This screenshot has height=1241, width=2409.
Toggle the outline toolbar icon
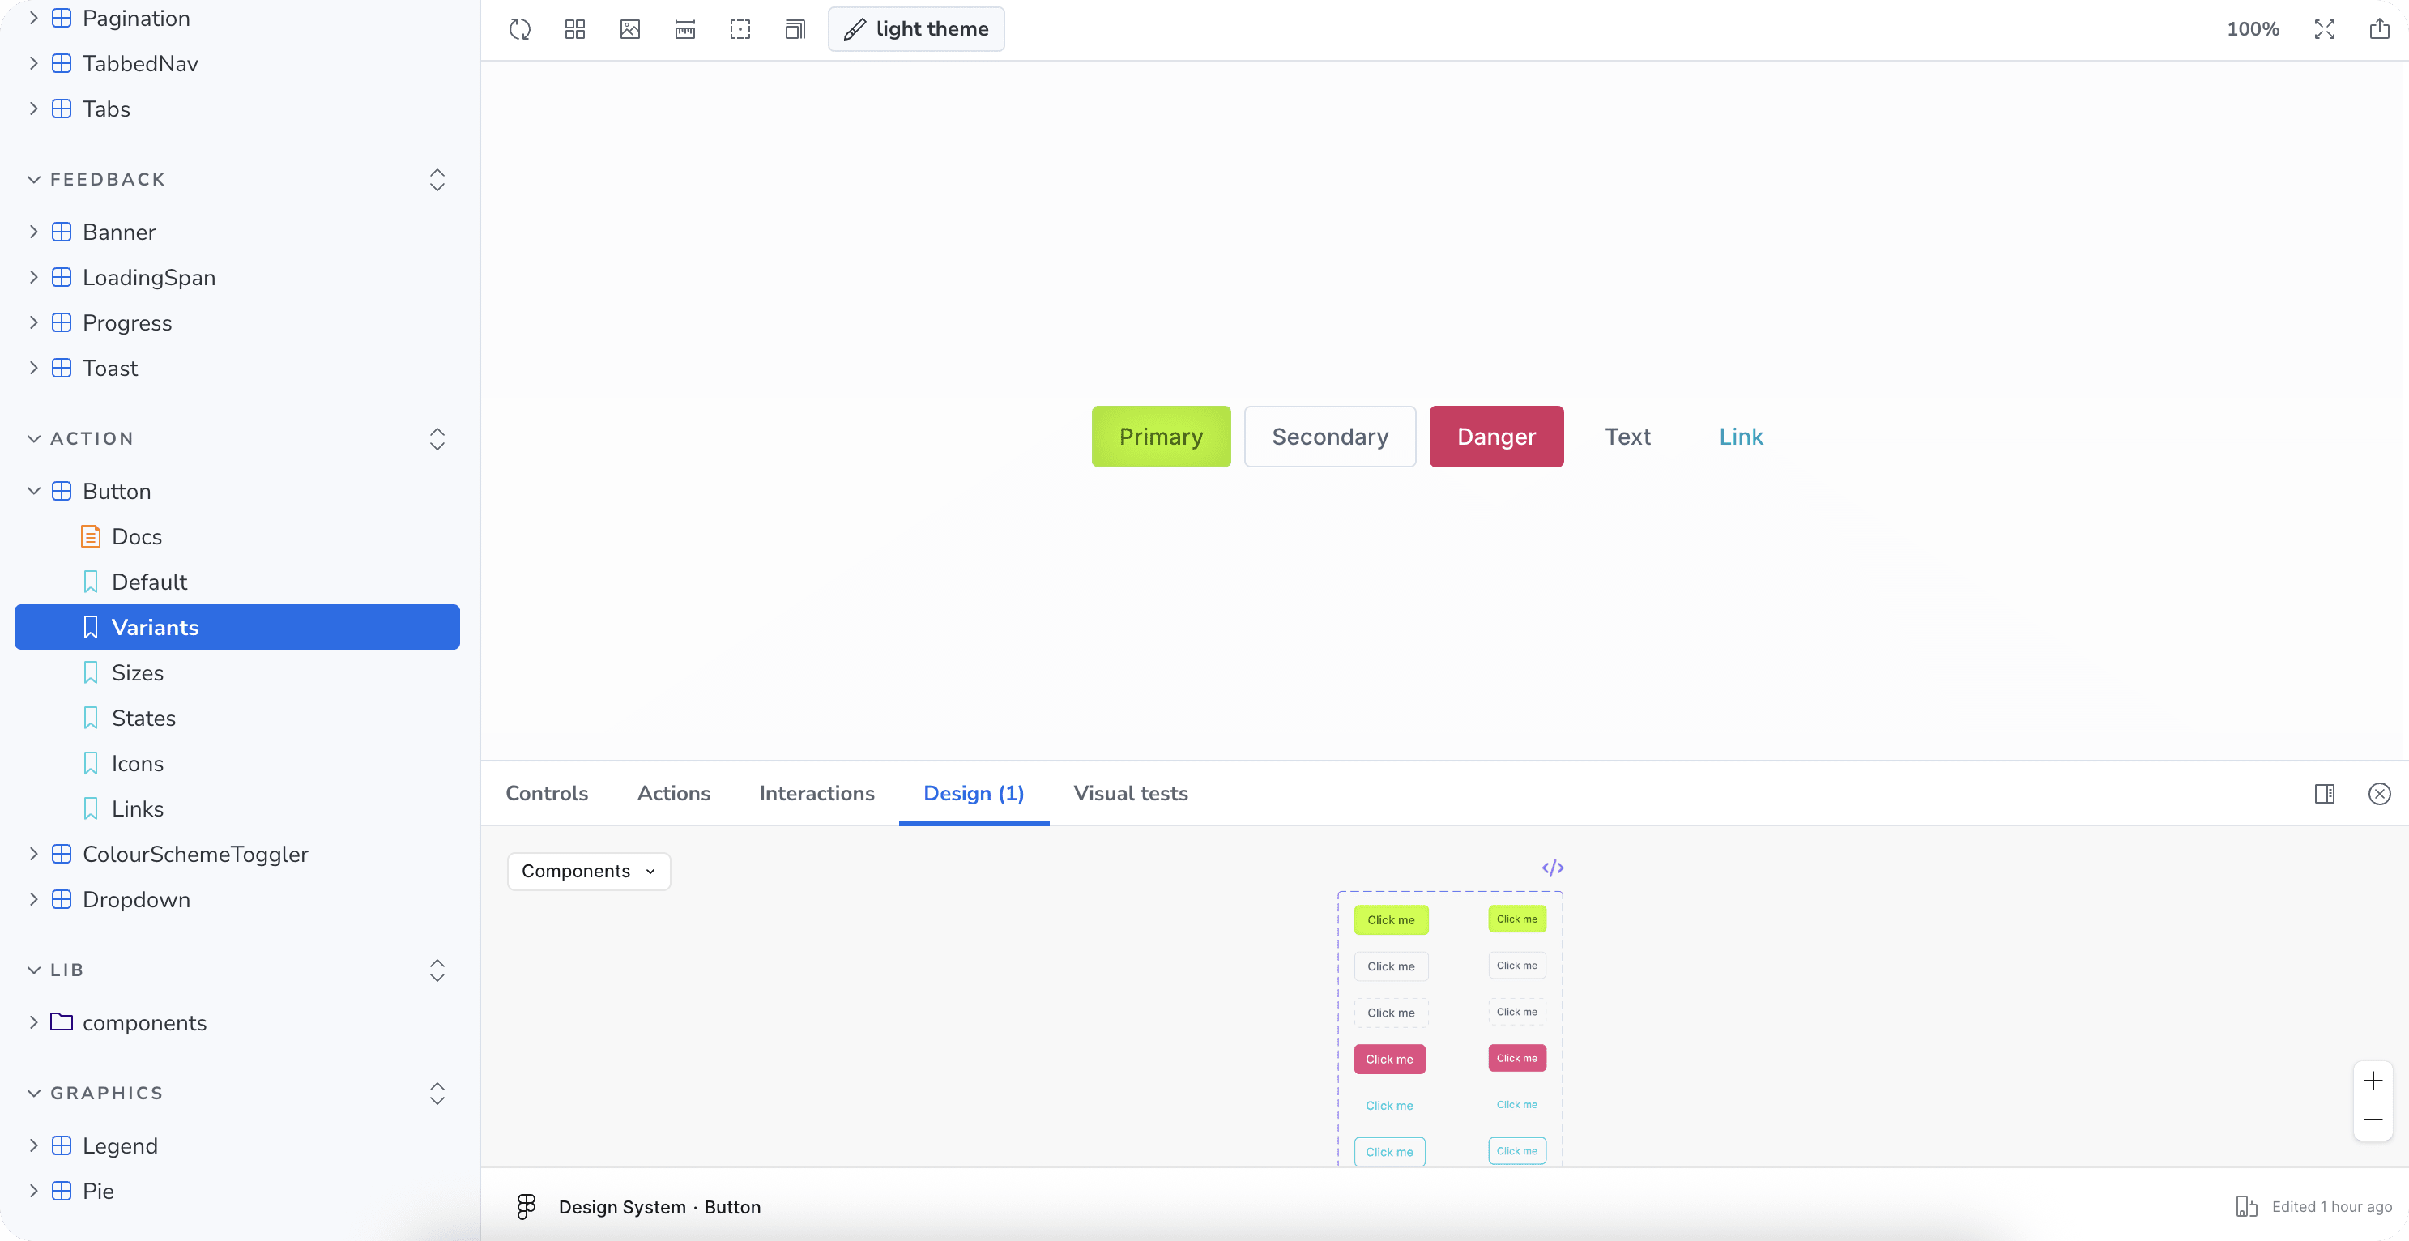click(740, 29)
